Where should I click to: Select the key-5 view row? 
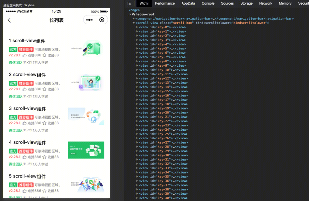coord(162,49)
